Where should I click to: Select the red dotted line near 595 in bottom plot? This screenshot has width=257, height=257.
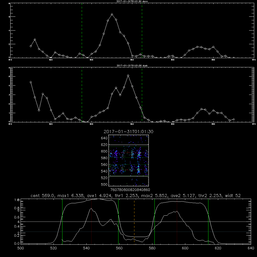click(x=177, y=222)
